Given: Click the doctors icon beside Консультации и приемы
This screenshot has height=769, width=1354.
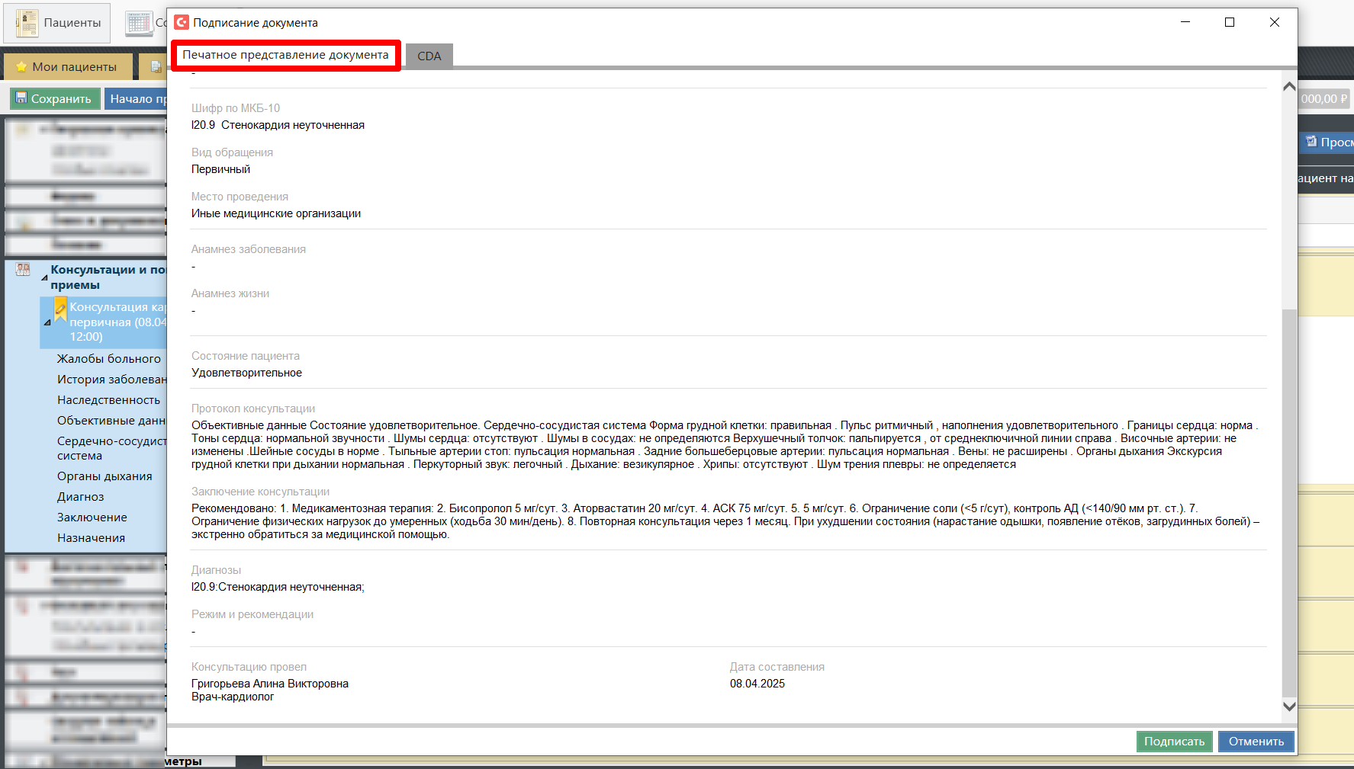Looking at the screenshot, I should pyautogui.click(x=24, y=270).
